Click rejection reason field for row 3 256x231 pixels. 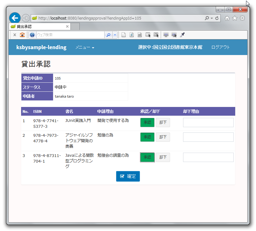coord(208,157)
